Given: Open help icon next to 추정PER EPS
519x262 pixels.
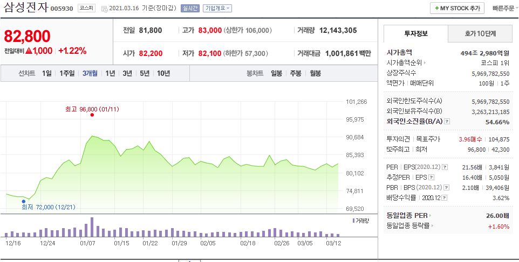Looking at the screenshot, I should [431, 178].
